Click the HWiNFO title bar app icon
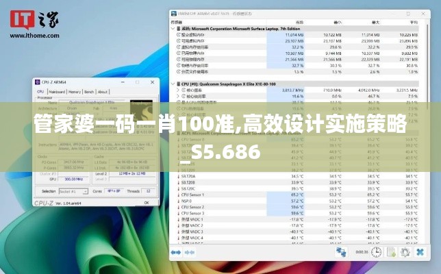Viewport: 441px width, 274px height. tap(174, 14)
